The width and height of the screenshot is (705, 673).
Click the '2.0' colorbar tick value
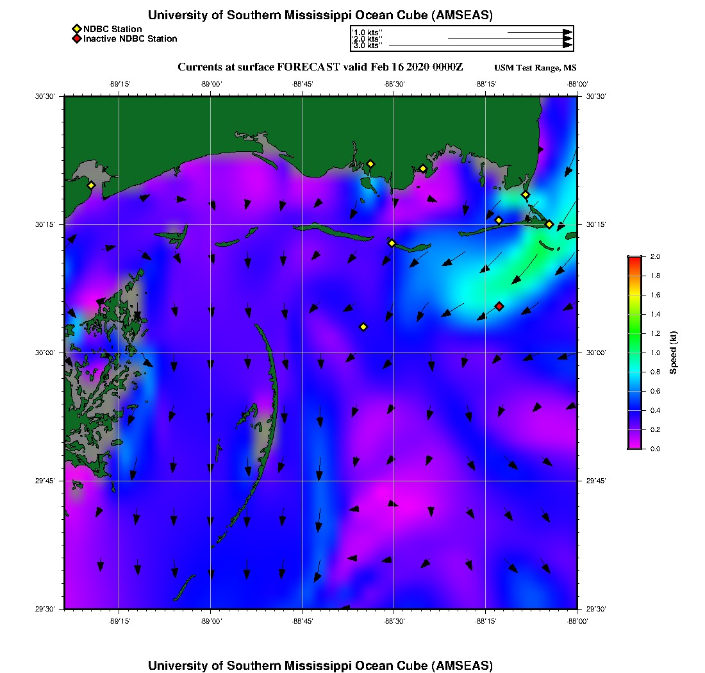tap(655, 256)
